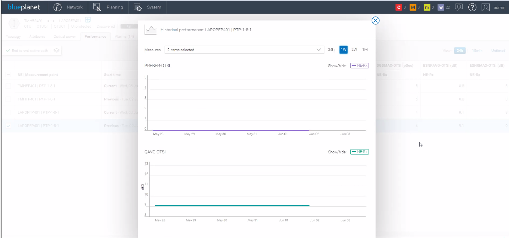This screenshot has height=238, width=509.
Task: Click the admin username label
Action: tap(499, 7)
